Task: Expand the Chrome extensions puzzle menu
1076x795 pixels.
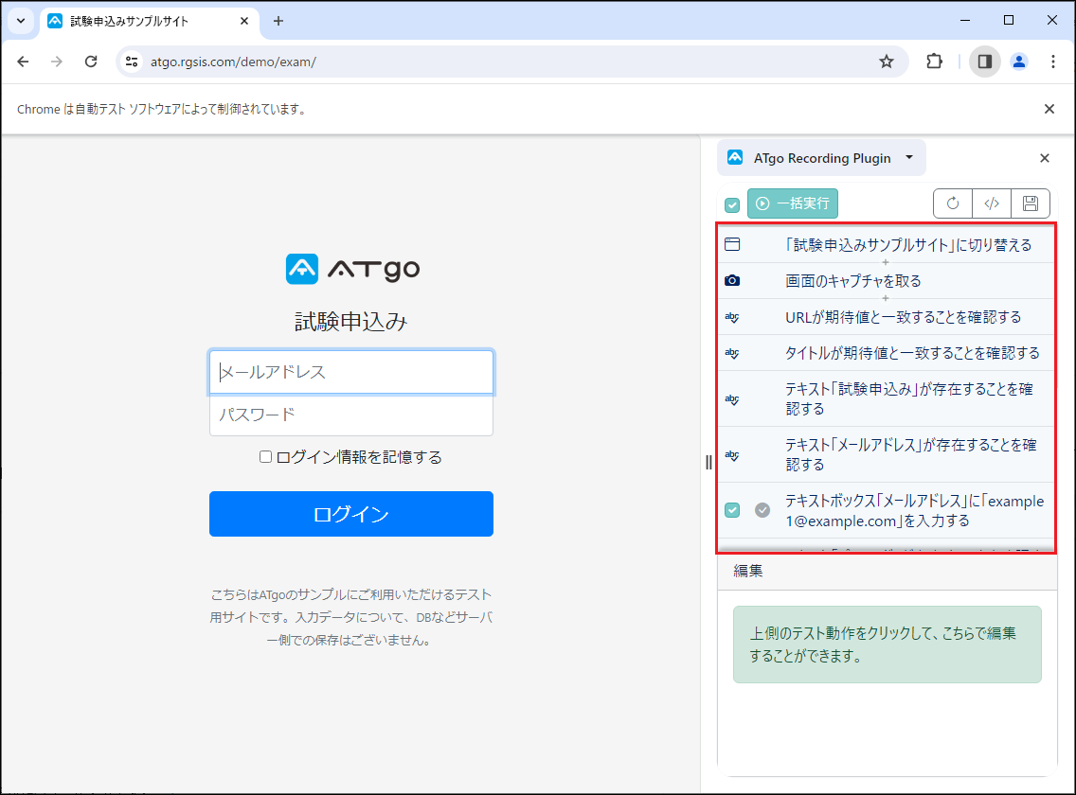Action: click(934, 61)
